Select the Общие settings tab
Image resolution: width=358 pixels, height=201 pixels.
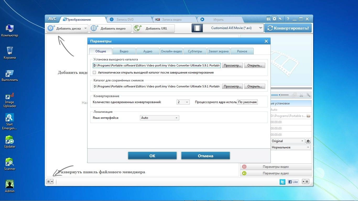tap(101, 51)
